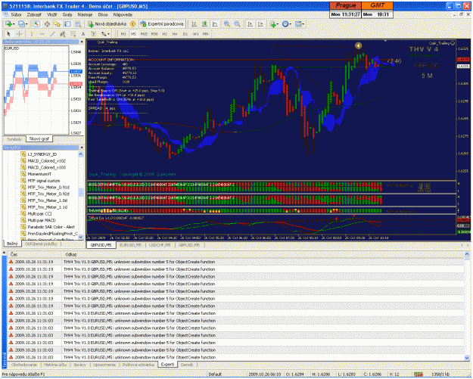Screen dimensions: 473x379
Task: Select the crosshair tool
Action: coord(19,34)
